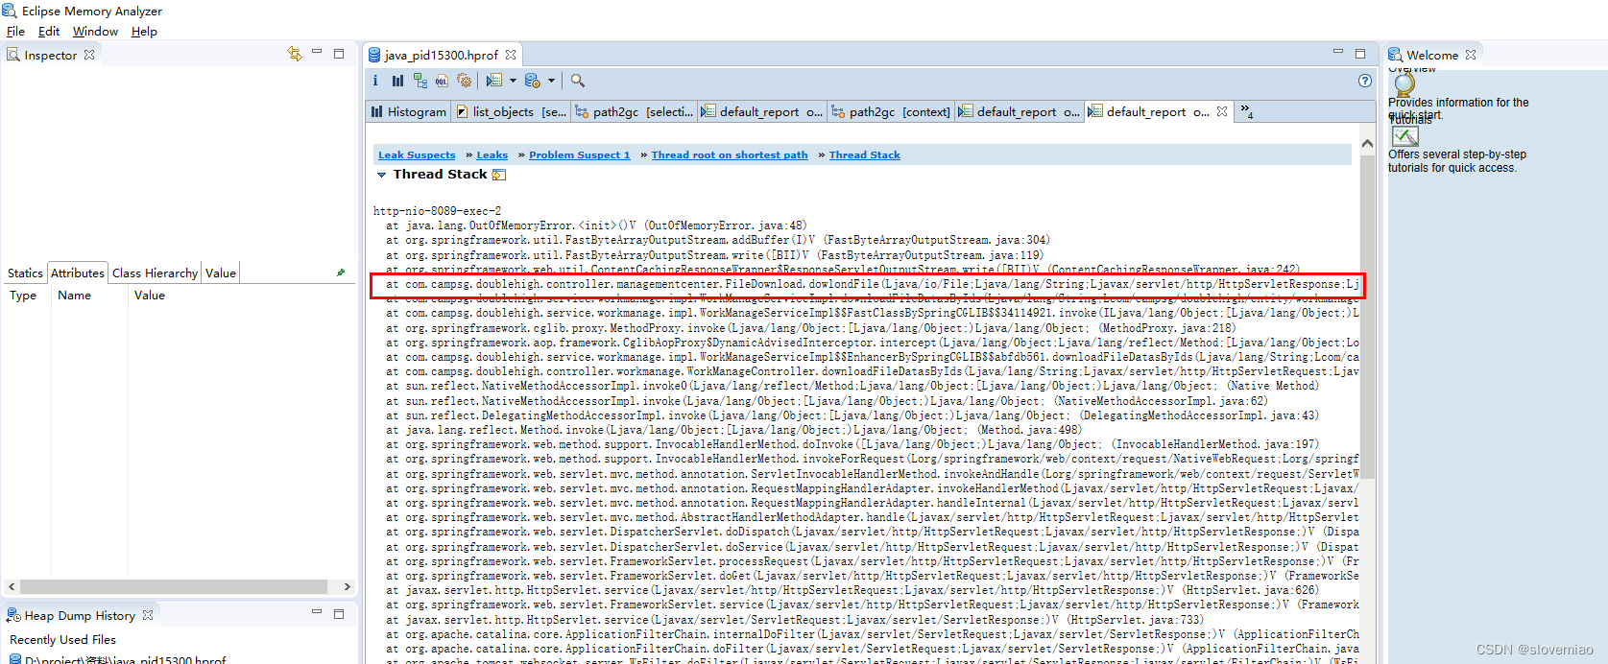The height and width of the screenshot is (664, 1608).
Task: Open help question mark icon in editor
Action: pyautogui.click(x=1365, y=81)
